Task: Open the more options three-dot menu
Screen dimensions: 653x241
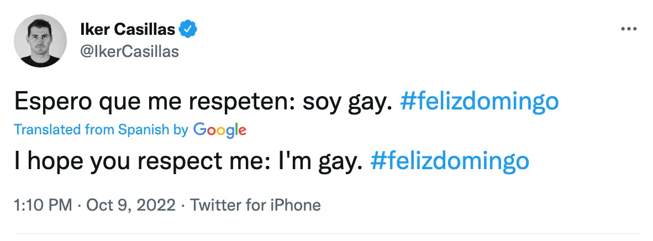Action: click(629, 30)
